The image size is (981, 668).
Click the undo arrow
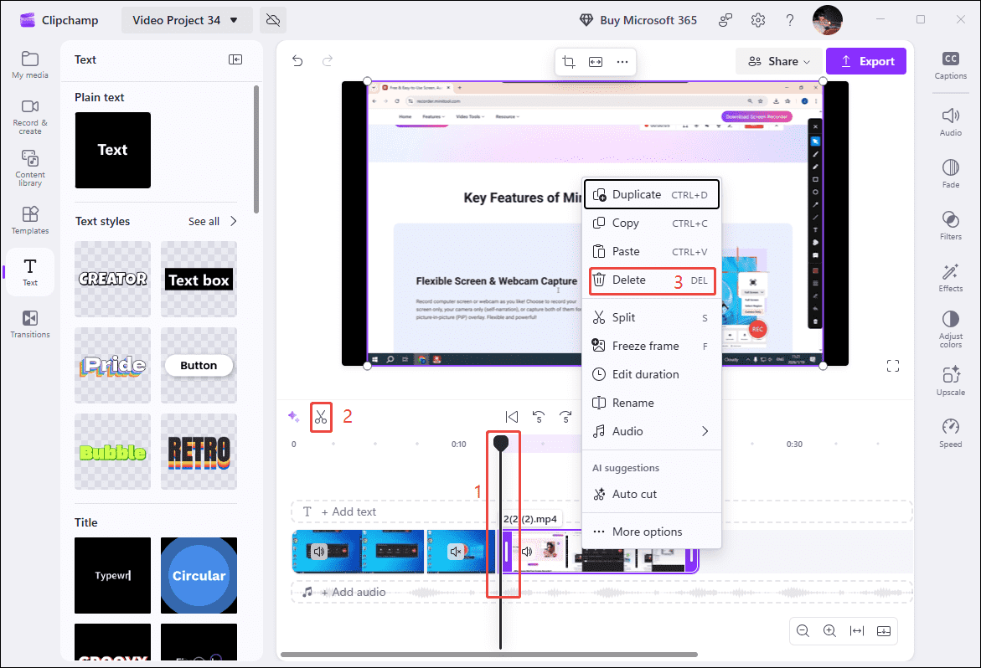point(297,60)
